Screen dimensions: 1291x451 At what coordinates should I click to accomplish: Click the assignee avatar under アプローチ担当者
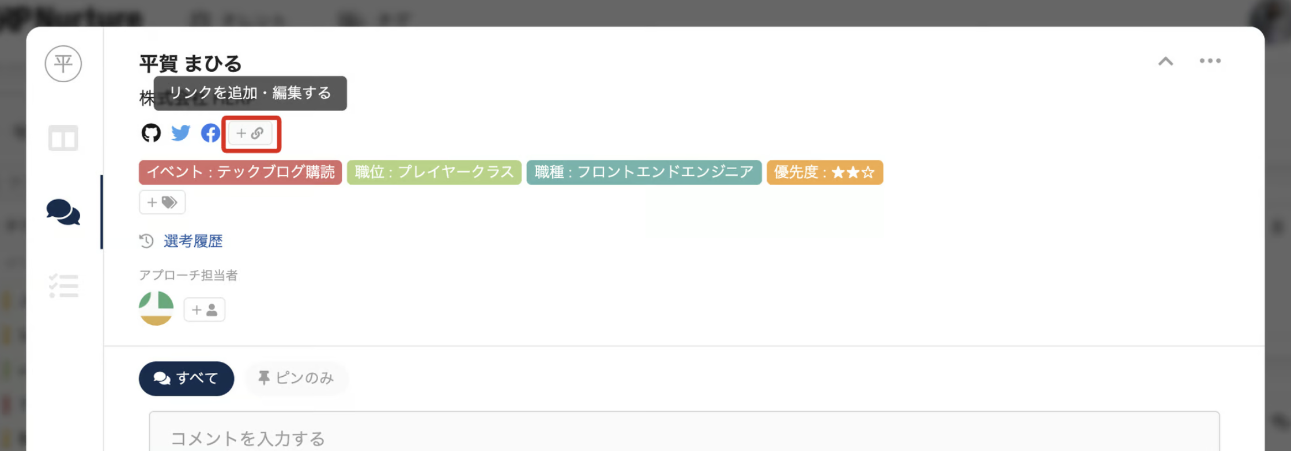click(x=156, y=308)
